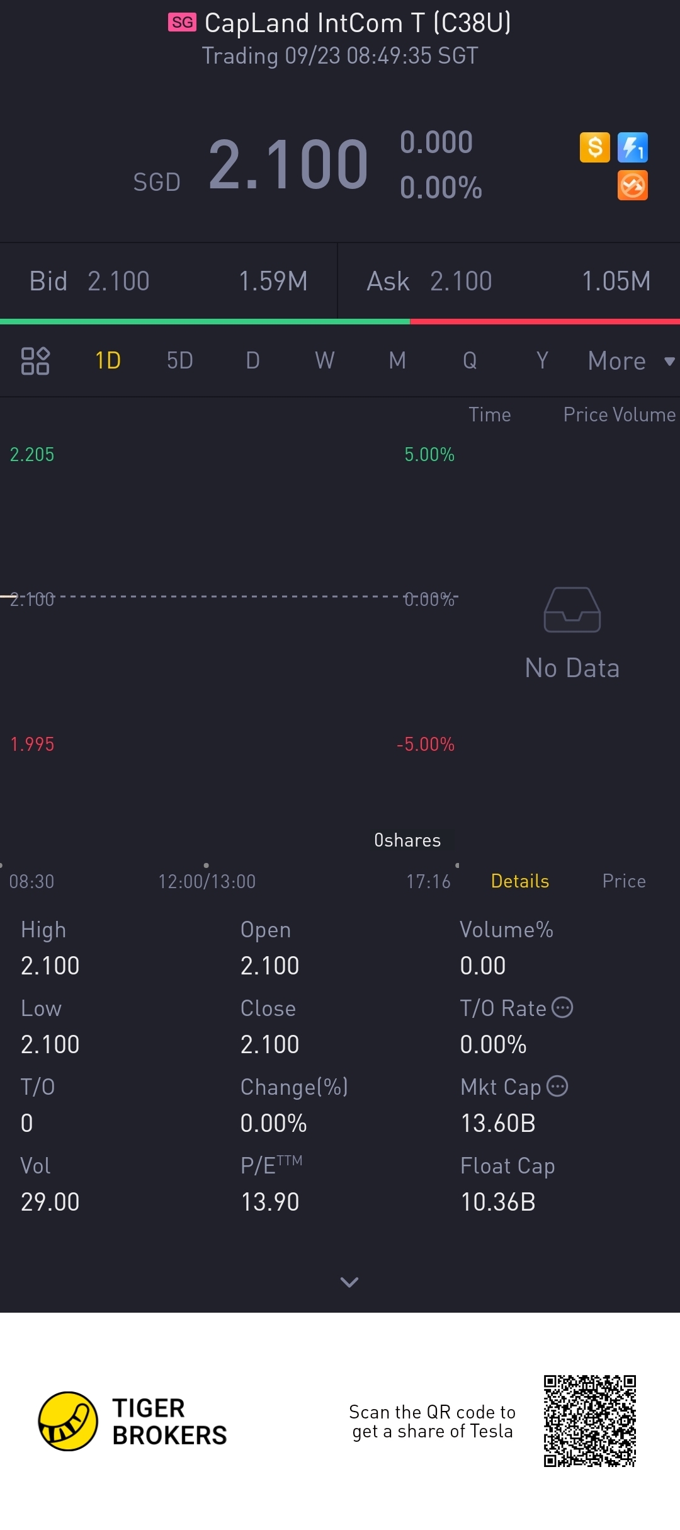Tap the Tesla share QR code
Screen dimensions: 680x1530
tap(589, 1421)
